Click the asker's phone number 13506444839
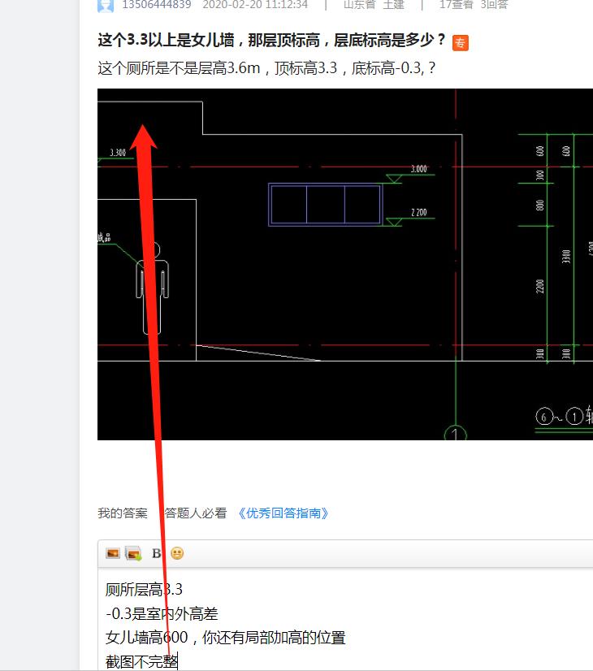This screenshot has width=593, height=671. tap(157, 5)
